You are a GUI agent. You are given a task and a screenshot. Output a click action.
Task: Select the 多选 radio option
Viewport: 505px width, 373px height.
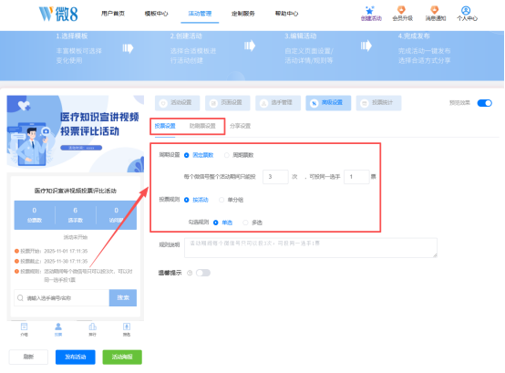(245, 223)
